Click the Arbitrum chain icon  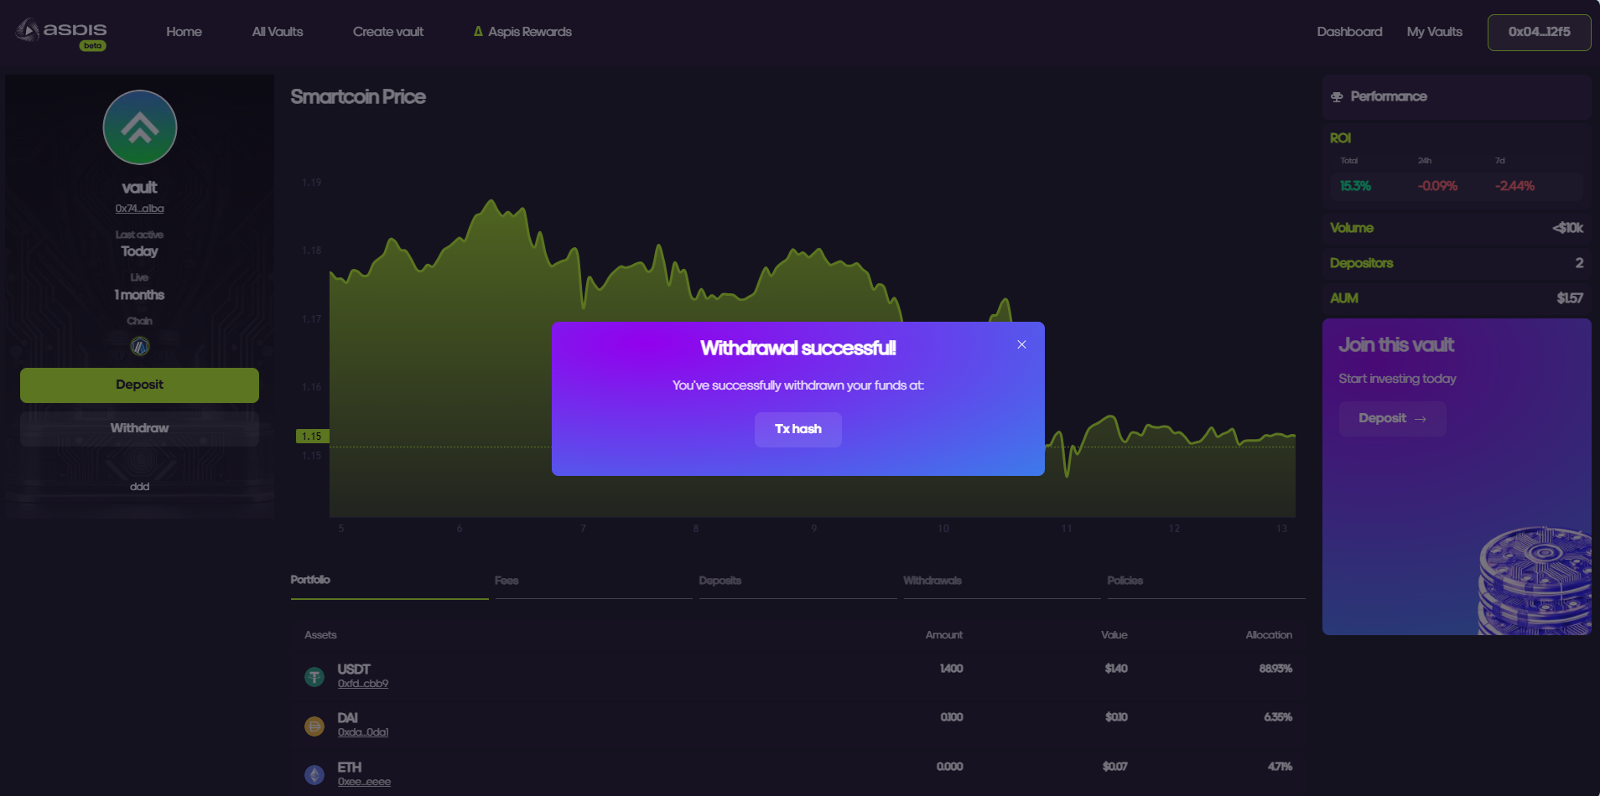[139, 346]
